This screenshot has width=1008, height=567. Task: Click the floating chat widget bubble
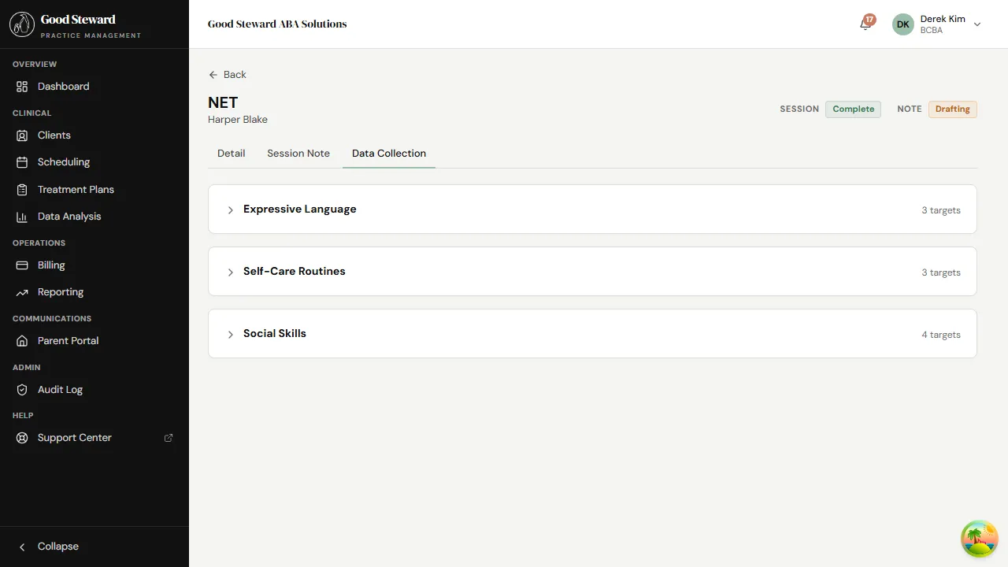click(x=979, y=538)
